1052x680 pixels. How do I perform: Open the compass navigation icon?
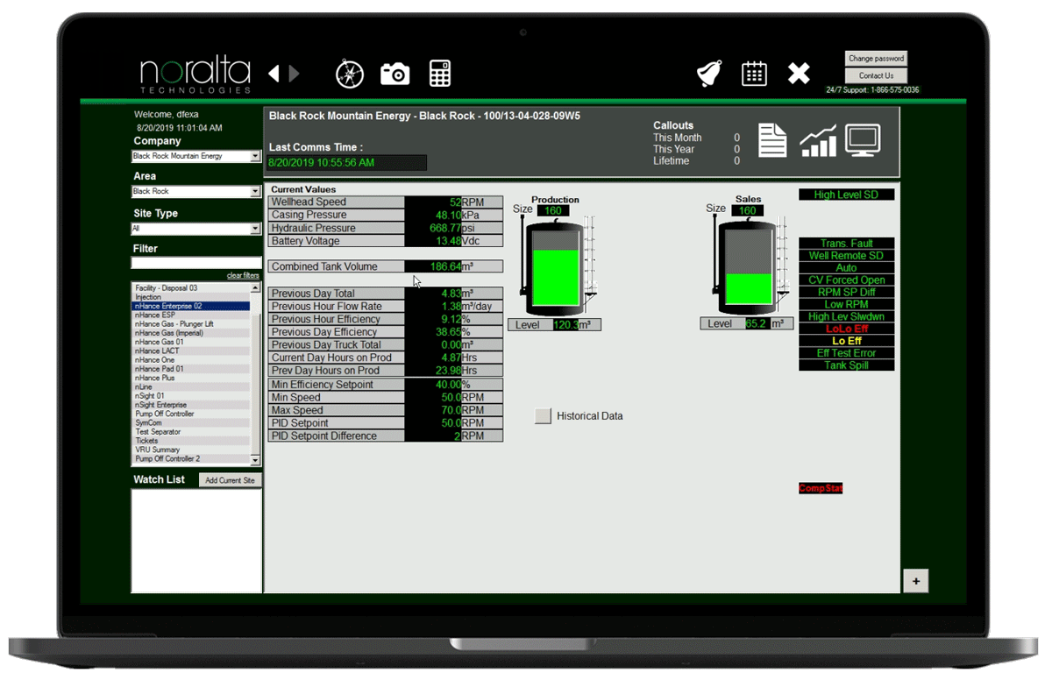click(x=350, y=74)
